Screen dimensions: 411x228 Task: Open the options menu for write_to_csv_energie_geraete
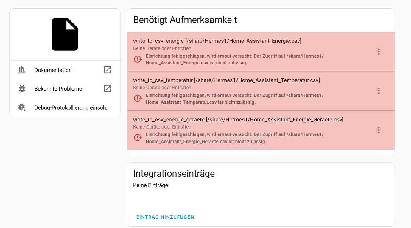coord(379,130)
